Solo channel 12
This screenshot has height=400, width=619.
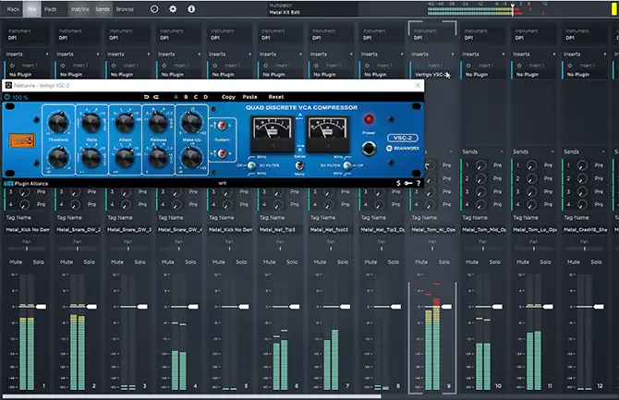(596, 261)
